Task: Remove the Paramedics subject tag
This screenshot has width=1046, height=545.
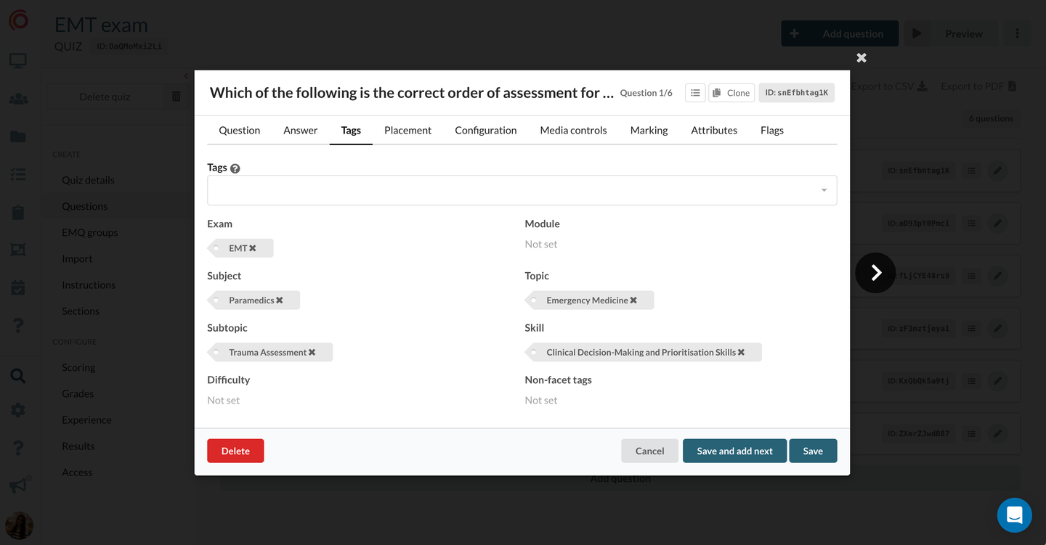Action: 280,300
